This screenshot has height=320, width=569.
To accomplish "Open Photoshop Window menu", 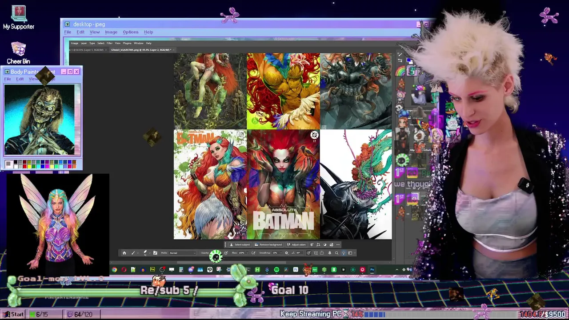I will (x=138, y=43).
